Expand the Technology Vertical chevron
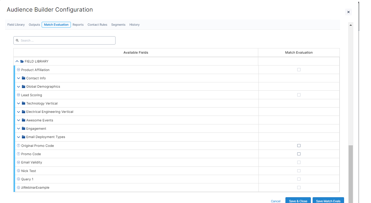The height and width of the screenshot is (203, 371). click(x=18, y=103)
